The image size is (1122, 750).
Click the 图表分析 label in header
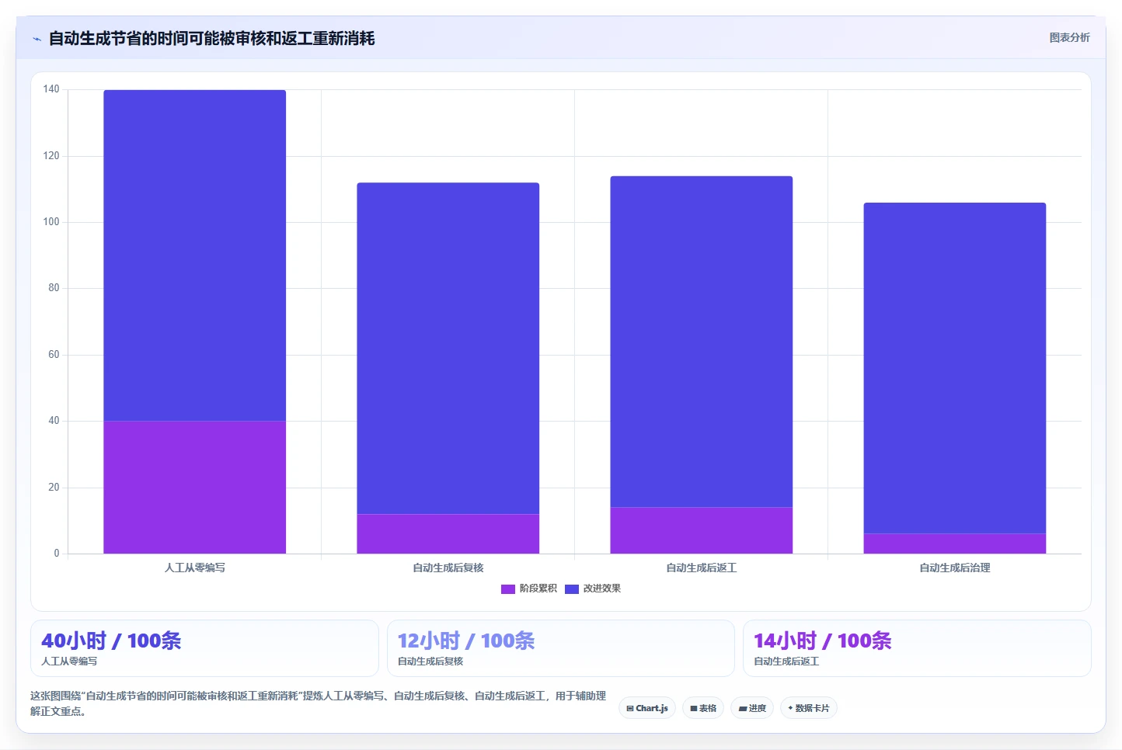coord(1069,37)
